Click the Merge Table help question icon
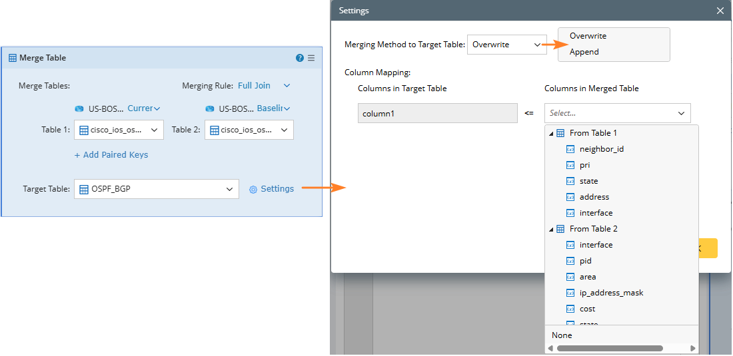 [x=300, y=58]
